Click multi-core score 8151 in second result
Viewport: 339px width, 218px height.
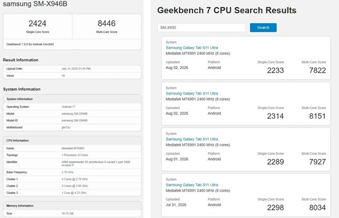point(317,116)
